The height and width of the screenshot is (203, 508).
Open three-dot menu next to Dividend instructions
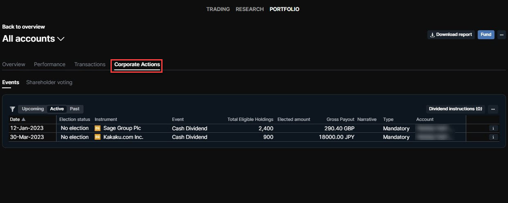tap(493, 109)
